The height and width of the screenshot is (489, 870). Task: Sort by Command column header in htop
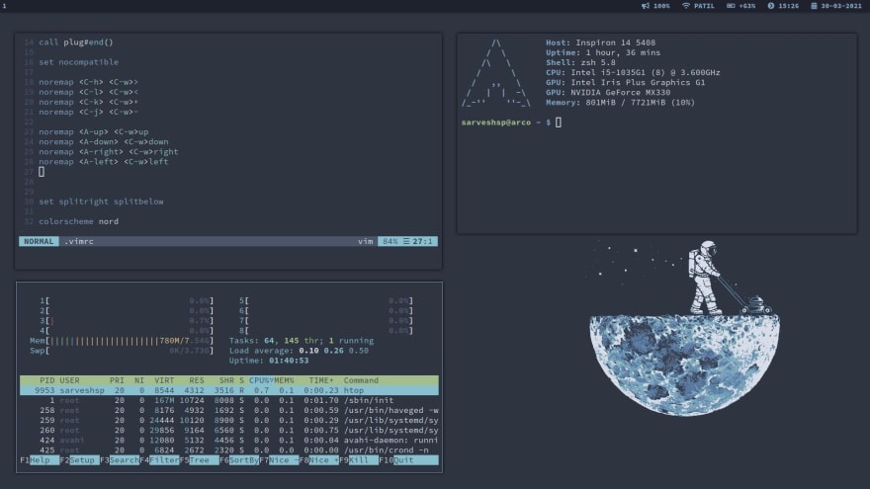361,380
